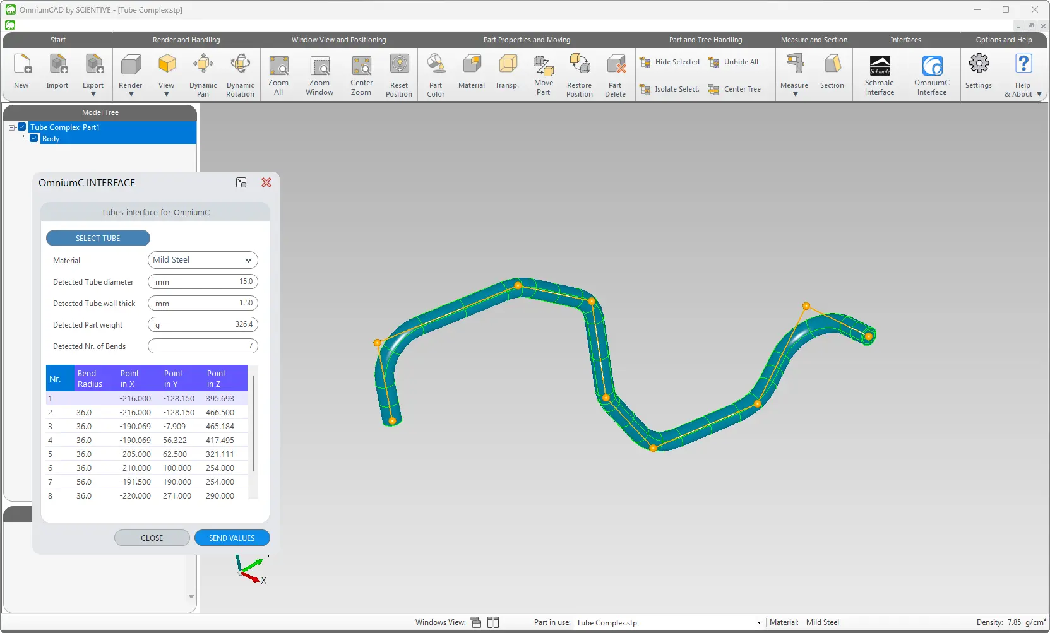Click the Part Delete icon

tap(615, 64)
